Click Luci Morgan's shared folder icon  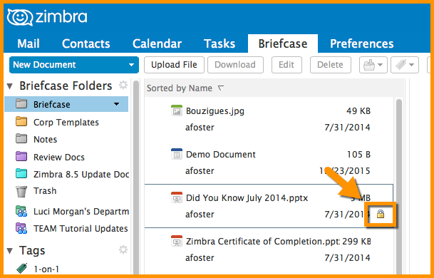click(x=21, y=211)
